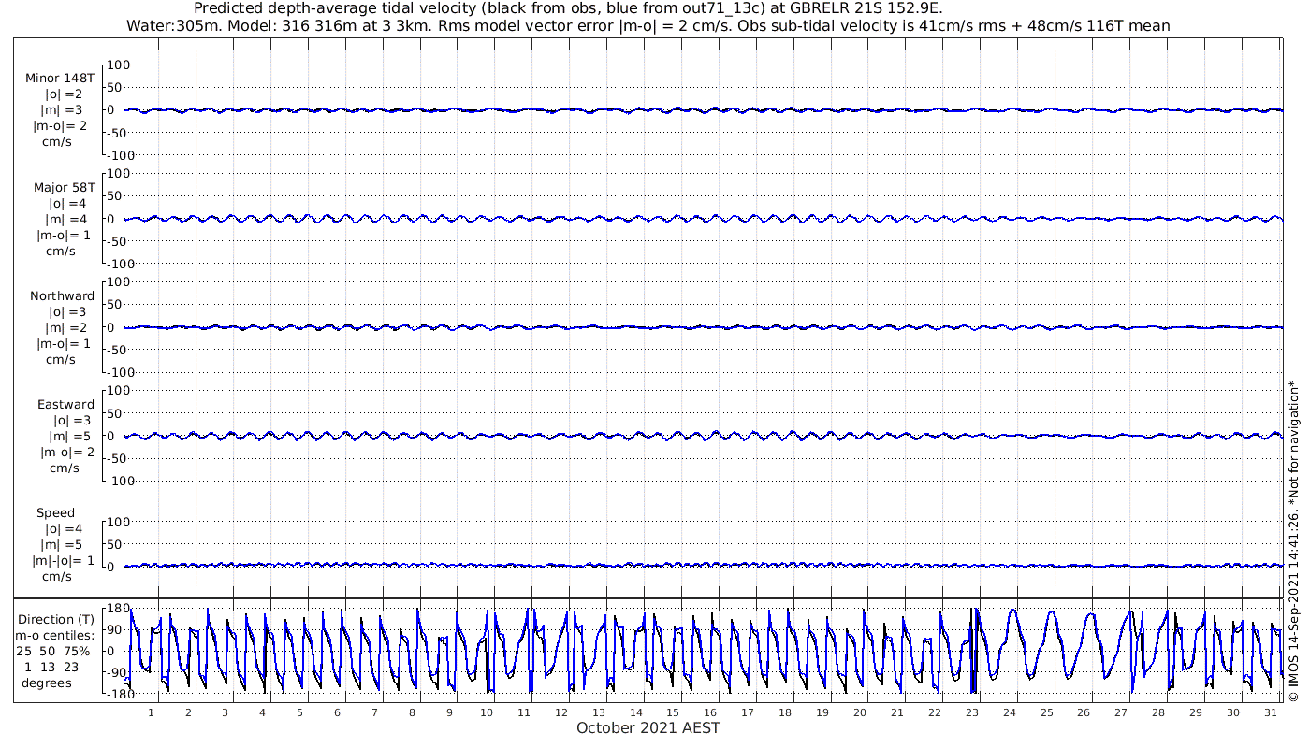Click the 'Northward' panel label
Image resolution: width=1310 pixels, height=748 pixels.
pos(62,296)
